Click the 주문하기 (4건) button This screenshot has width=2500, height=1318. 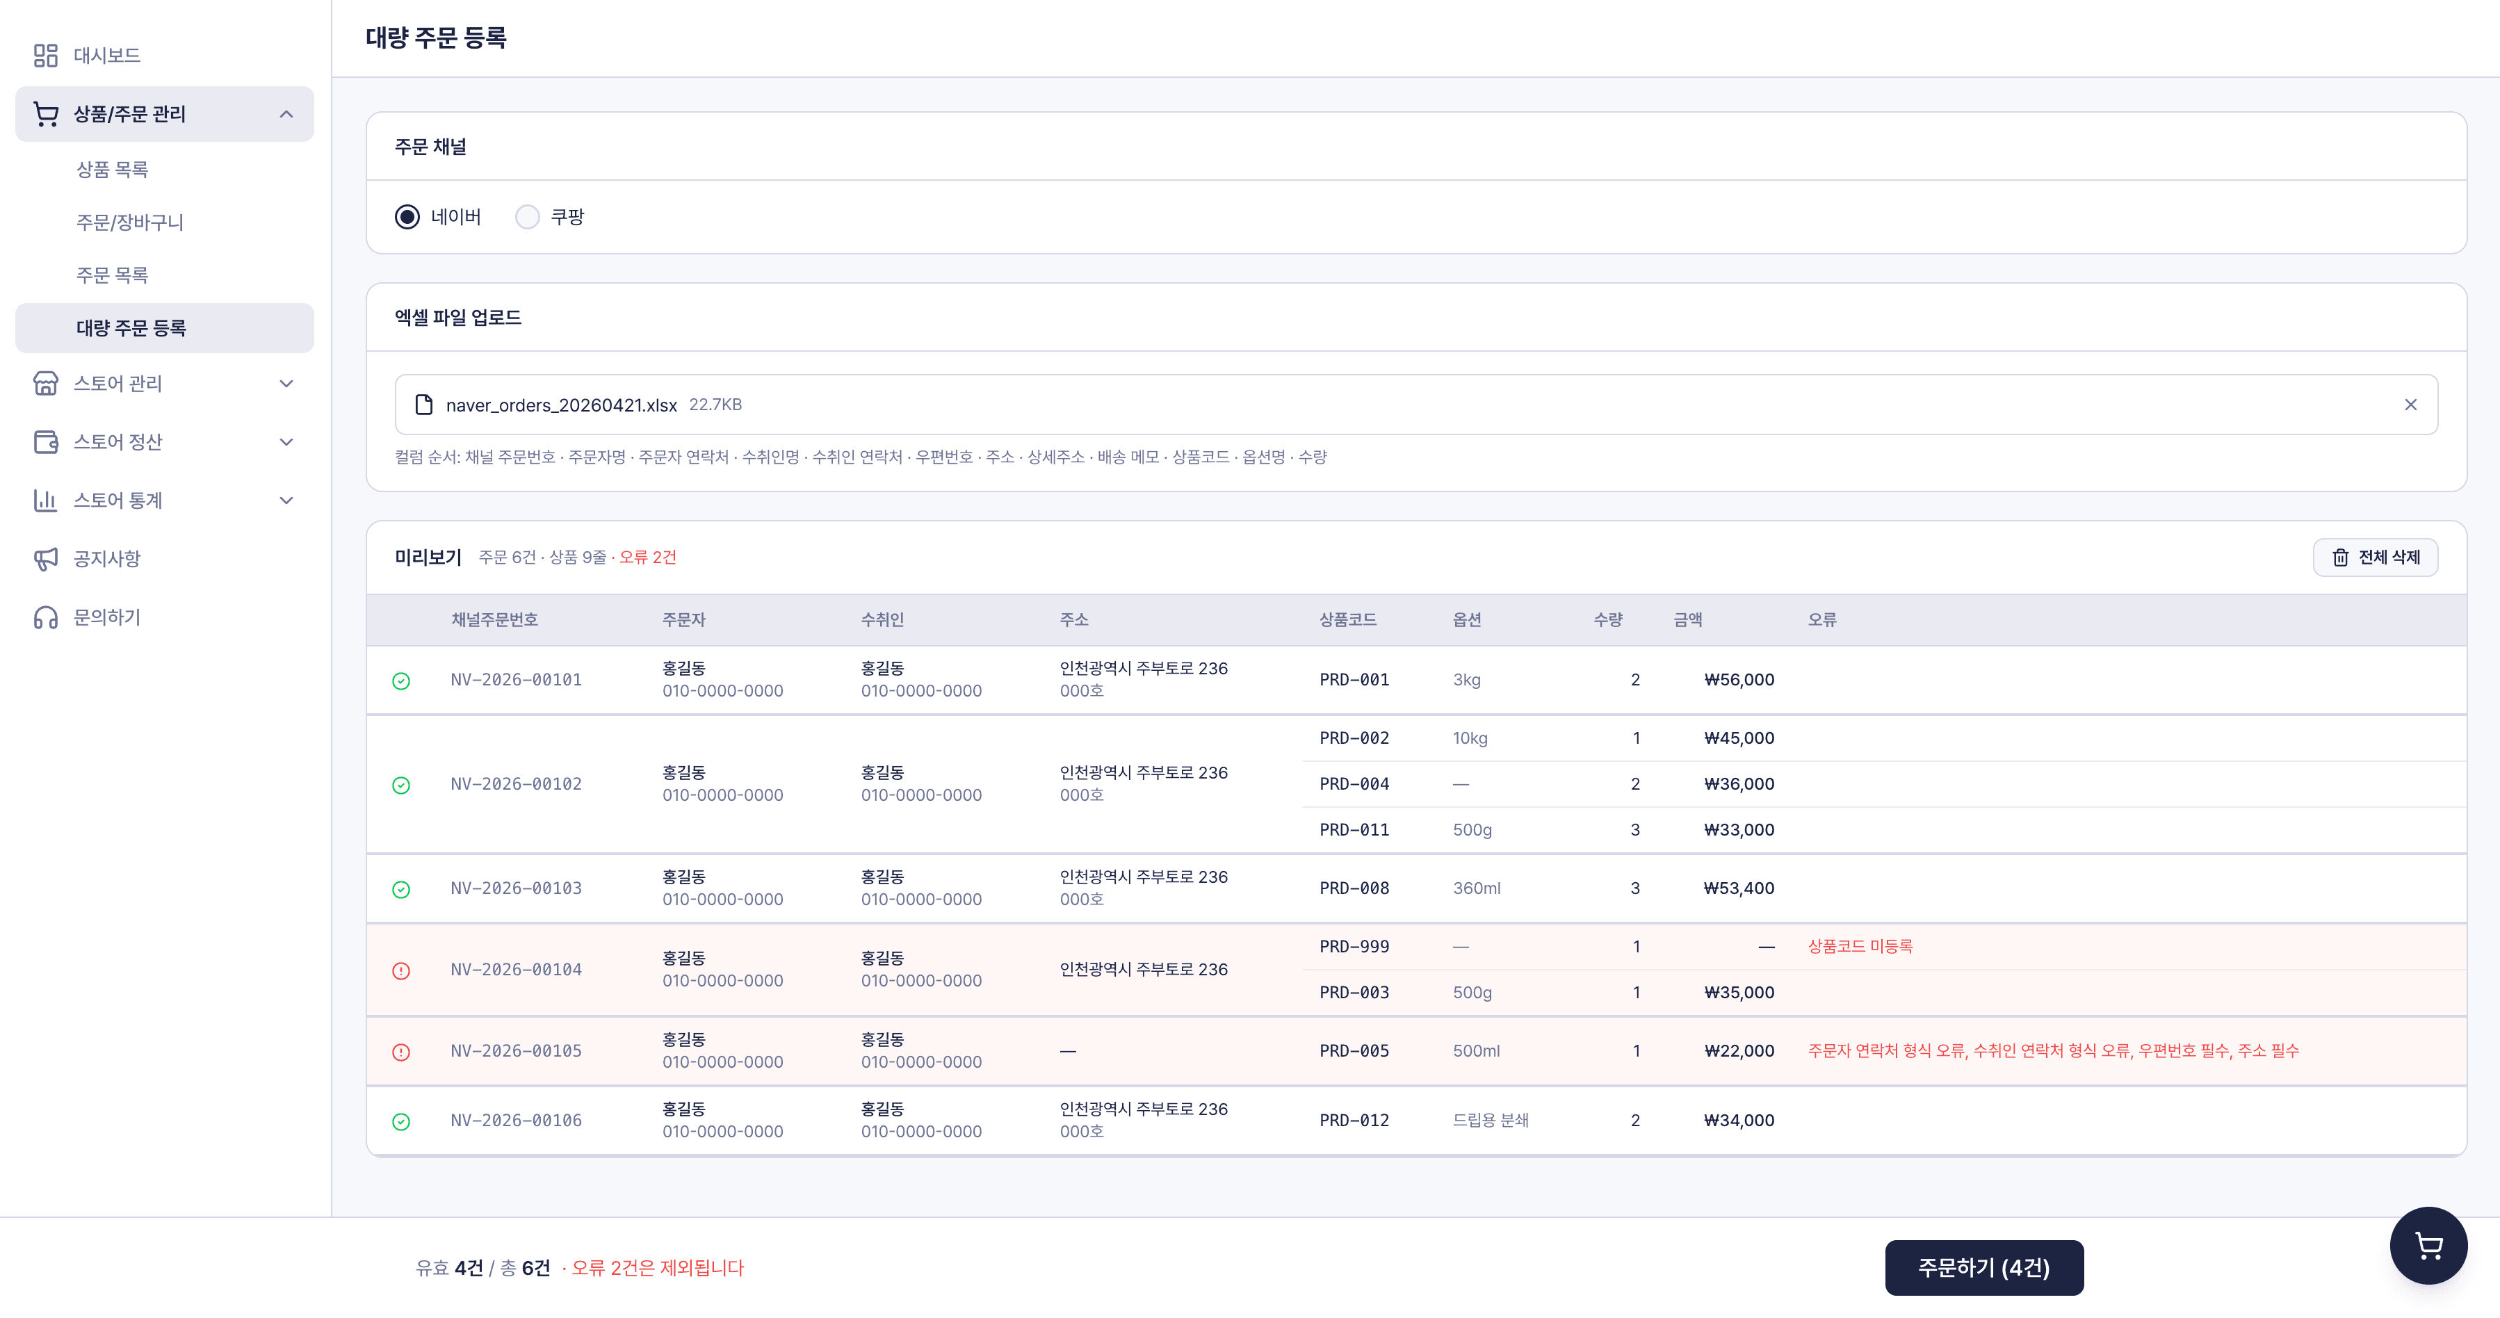[x=1983, y=1267]
